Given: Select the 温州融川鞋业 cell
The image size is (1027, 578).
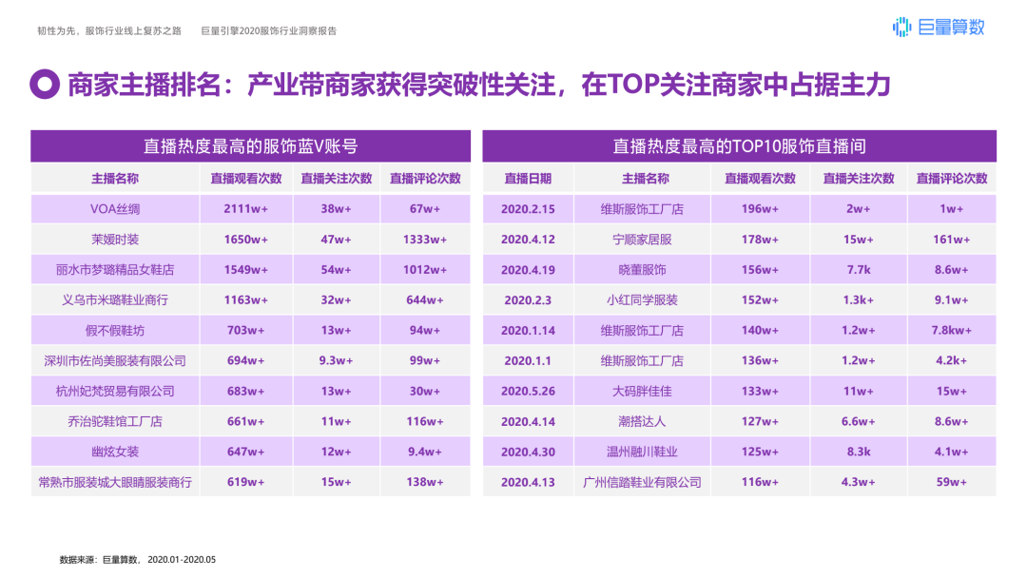Looking at the screenshot, I should click(642, 451).
